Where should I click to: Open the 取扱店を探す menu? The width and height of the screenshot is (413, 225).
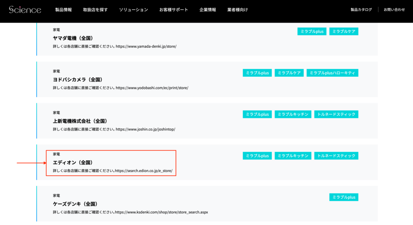(95, 10)
